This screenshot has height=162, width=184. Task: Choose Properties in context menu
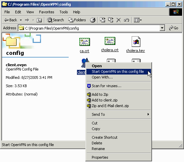click(x=119, y=157)
